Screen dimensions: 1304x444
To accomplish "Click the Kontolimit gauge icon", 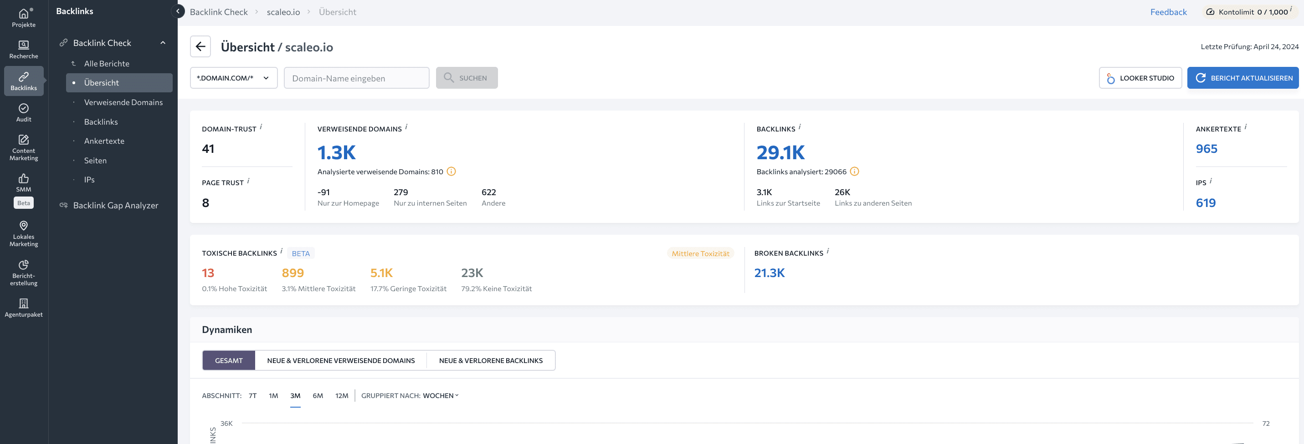I will [1210, 12].
